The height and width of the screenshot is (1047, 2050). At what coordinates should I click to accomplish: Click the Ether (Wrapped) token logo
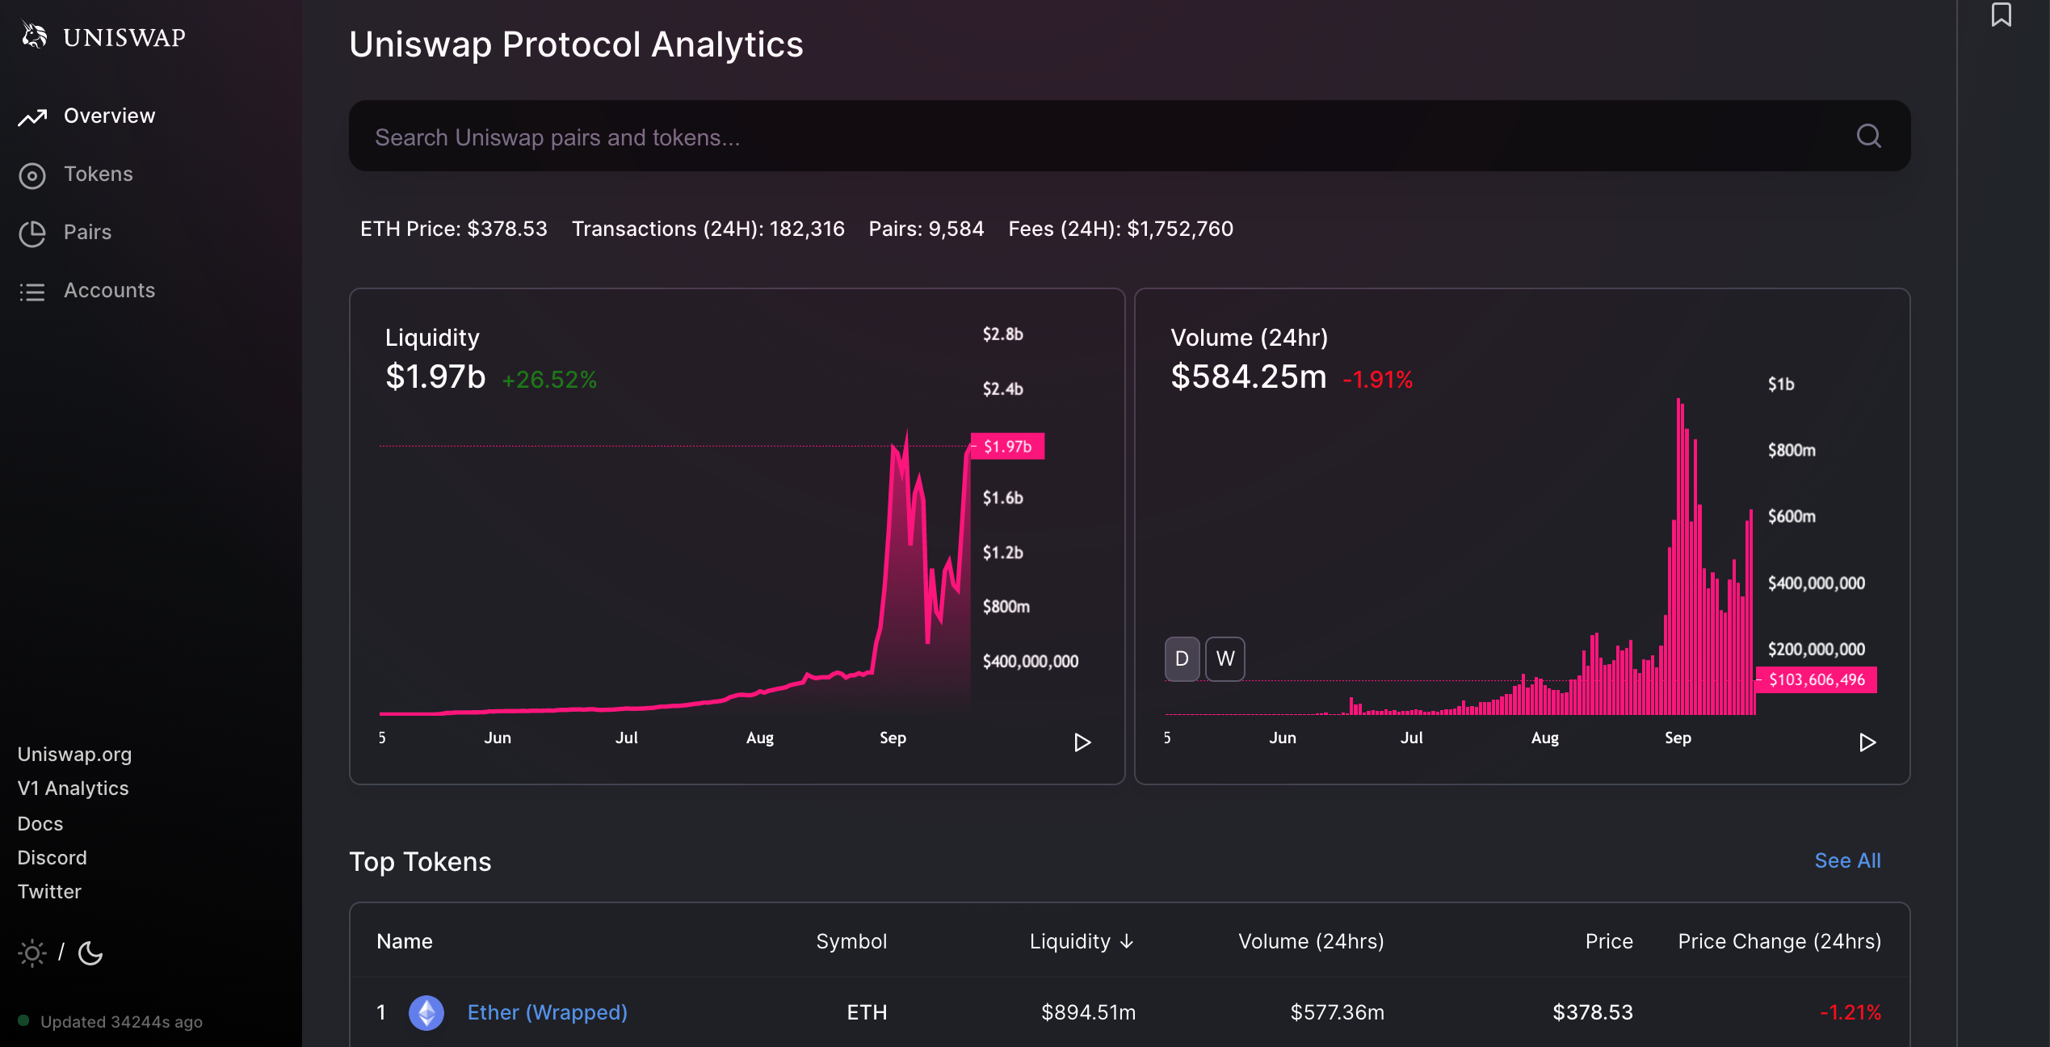click(426, 1012)
